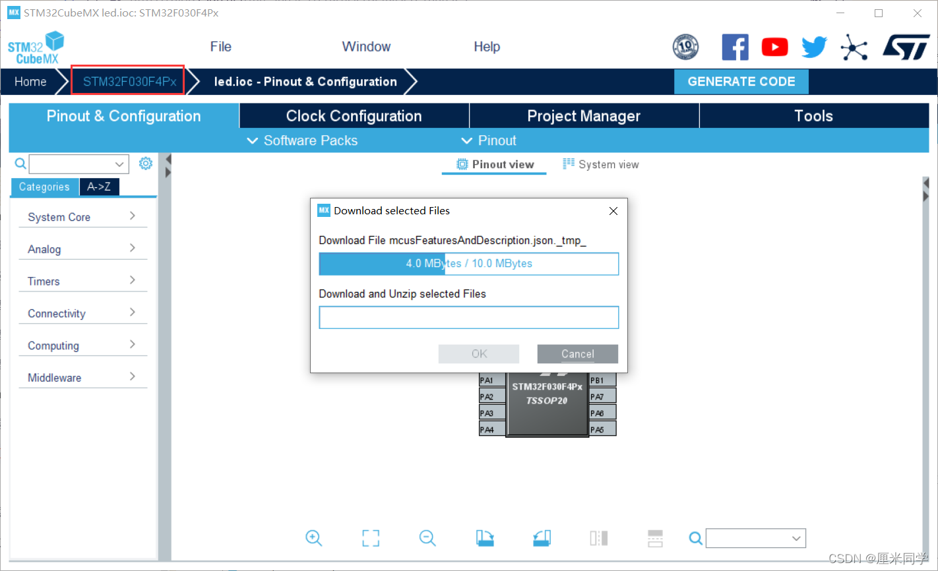
Task: Select the Categories tab
Action: 44,187
